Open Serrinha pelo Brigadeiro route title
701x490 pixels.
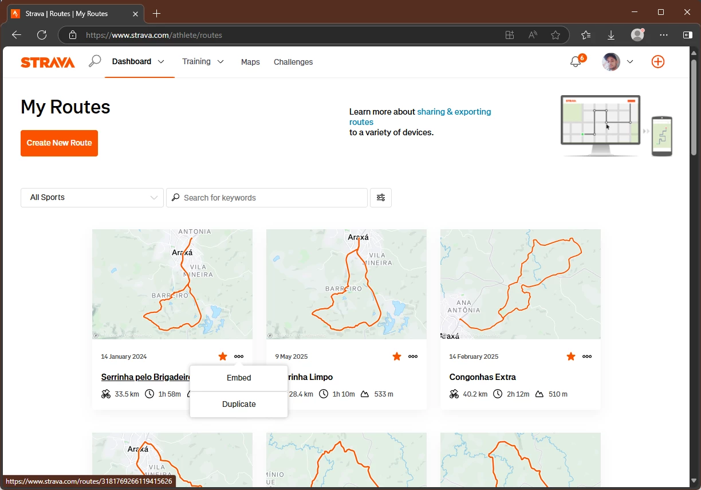click(145, 377)
